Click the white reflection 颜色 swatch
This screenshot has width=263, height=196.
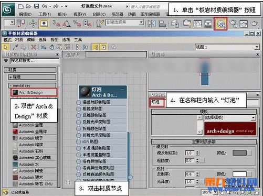[x=239, y=174]
